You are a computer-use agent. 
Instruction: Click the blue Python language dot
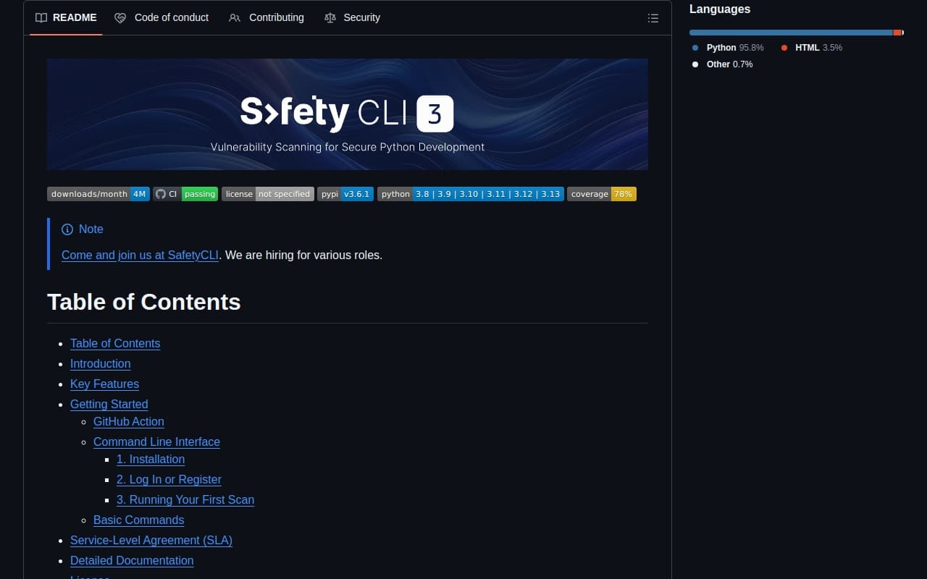[695, 47]
